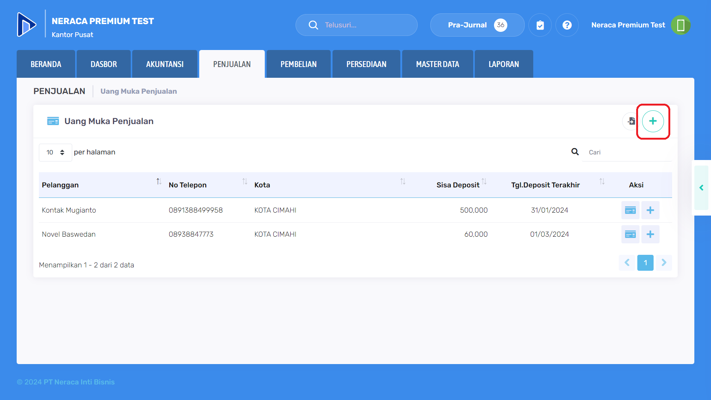Sort table by Pelanggan column arrow
This screenshot has height=400, width=711.
tap(158, 181)
